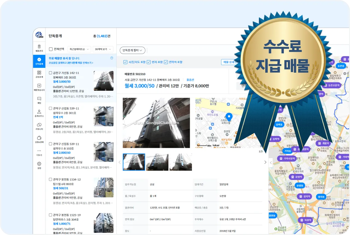This screenshot has height=235, width=350.
Task: Open 상품&결제 wallet icon
Action: point(39,139)
